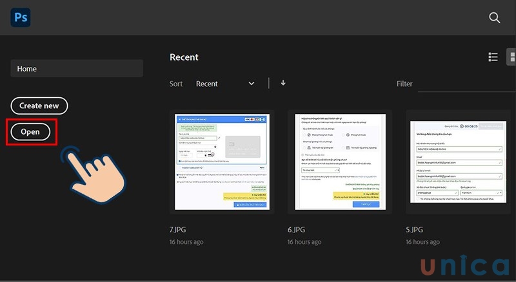
Task: Click the Create new button
Action: (x=39, y=106)
